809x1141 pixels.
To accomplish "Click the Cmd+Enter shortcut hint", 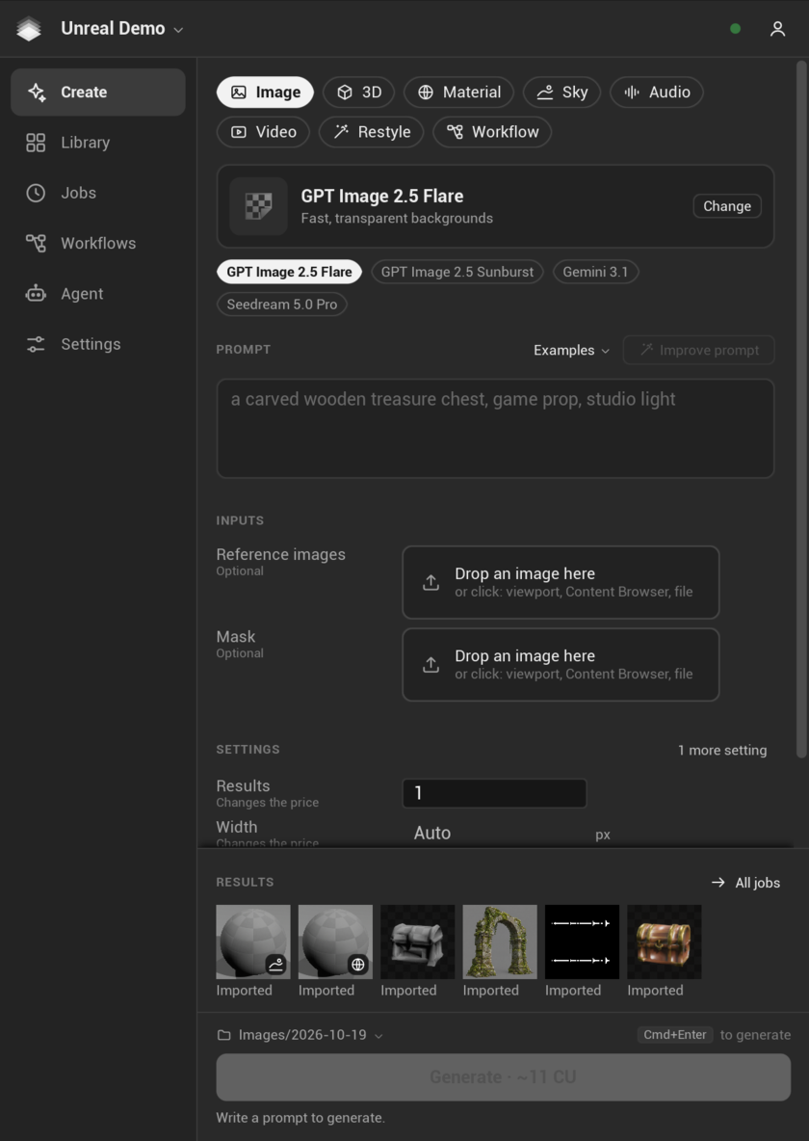I will 675,1035.
